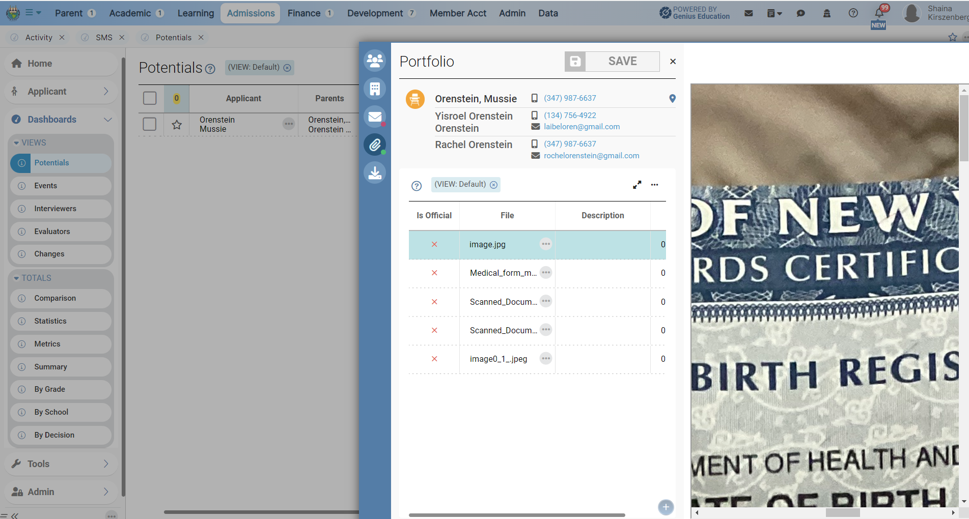Open the hamburger menu dropdown at top left
Screen dimensions: 969x519
pos(33,13)
